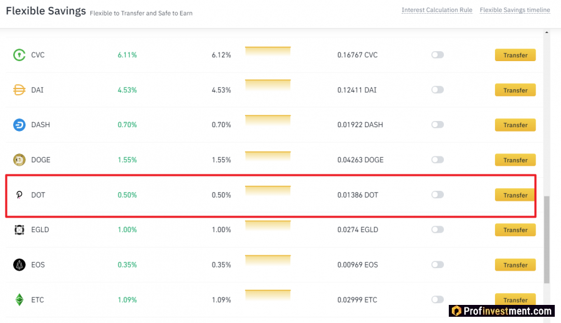Enable auto transfer toggle for CVC

point(437,55)
